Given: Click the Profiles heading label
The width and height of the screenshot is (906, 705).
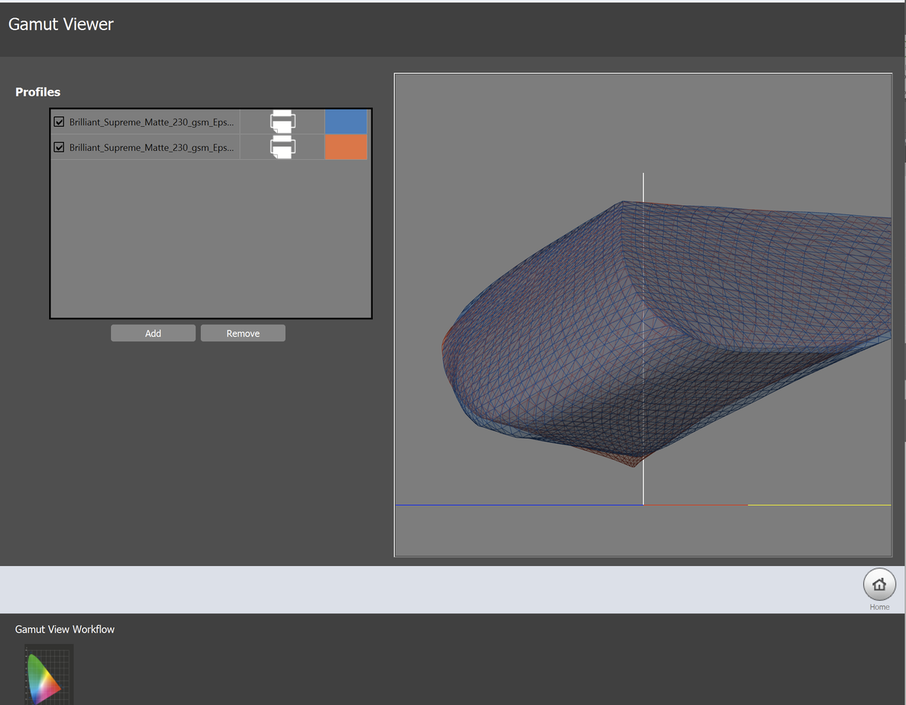Looking at the screenshot, I should coord(38,92).
